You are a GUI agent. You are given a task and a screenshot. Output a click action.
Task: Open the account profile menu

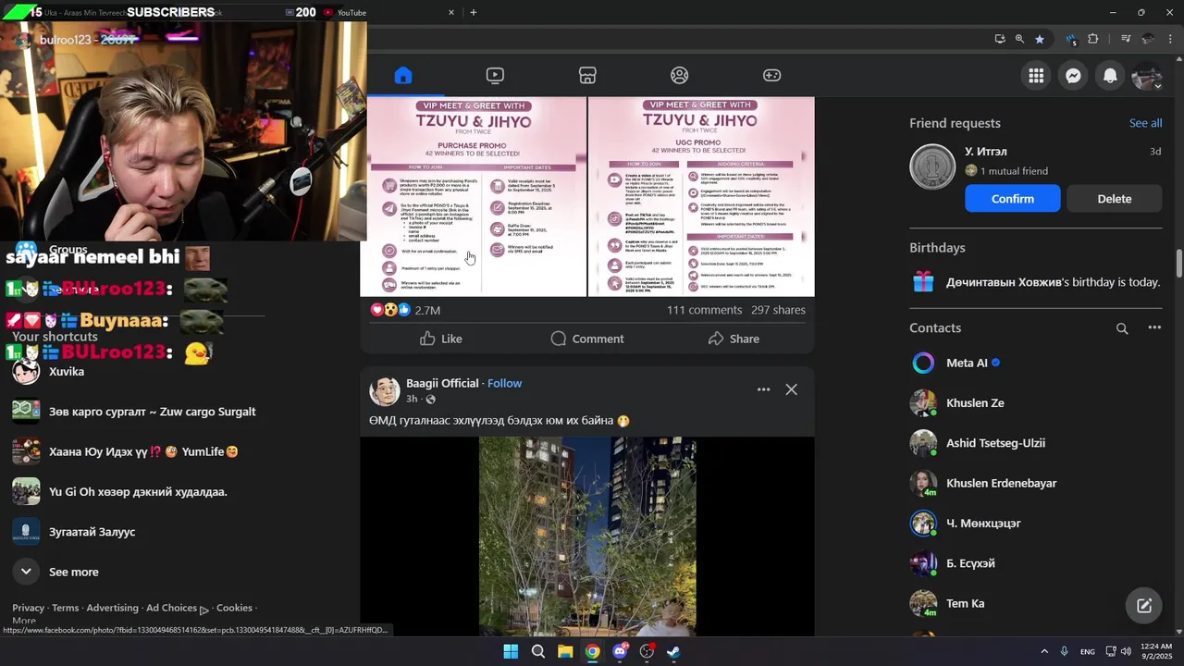(x=1147, y=76)
